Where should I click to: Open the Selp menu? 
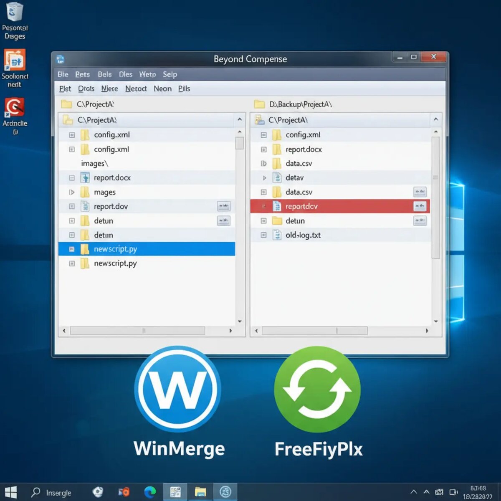pos(170,74)
